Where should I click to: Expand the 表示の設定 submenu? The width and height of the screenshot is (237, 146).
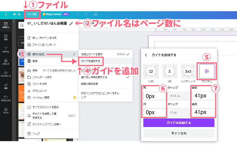point(51,54)
